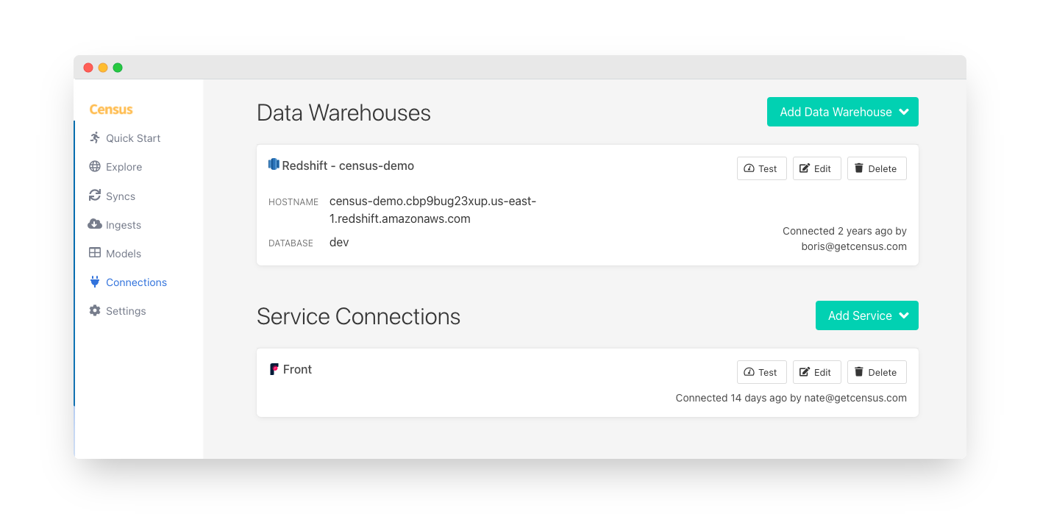Click the Models table icon
The width and height of the screenshot is (1040, 514).
click(x=95, y=253)
